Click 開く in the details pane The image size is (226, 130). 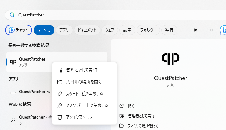pos(131,106)
